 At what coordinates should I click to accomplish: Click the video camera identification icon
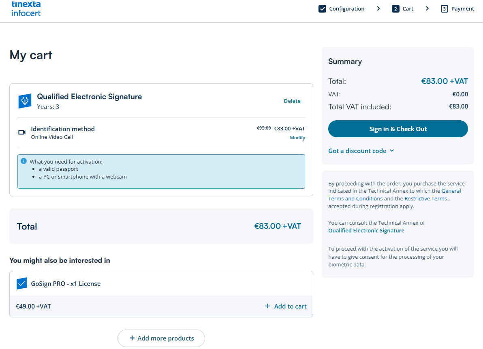tap(22, 132)
